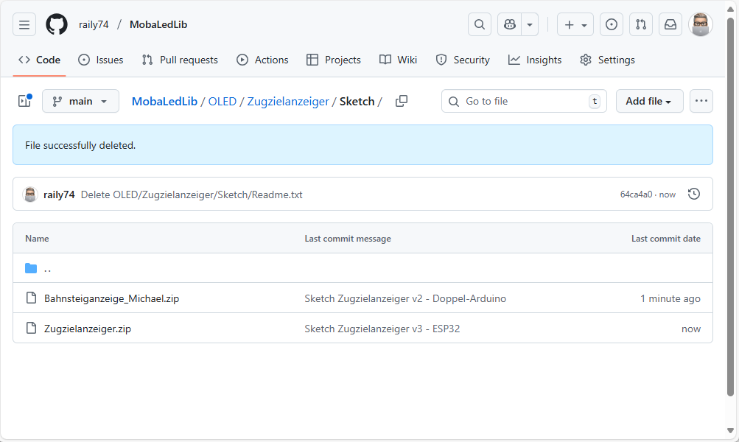
Task: Switch to the Actions tab
Action: 262,60
